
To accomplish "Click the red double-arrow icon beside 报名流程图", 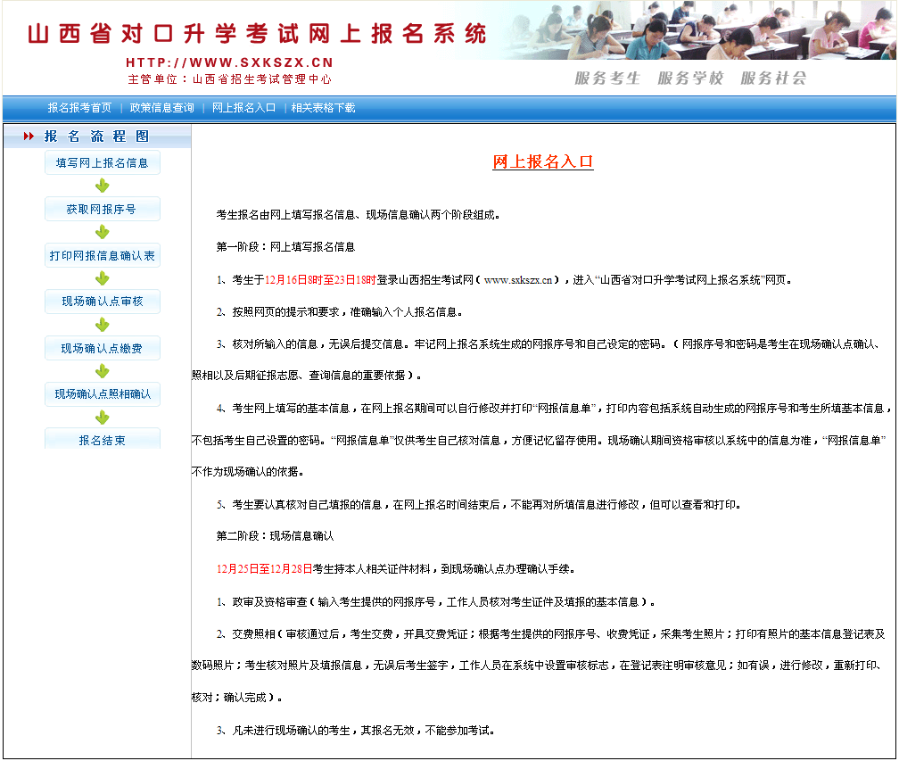I will (x=29, y=136).
